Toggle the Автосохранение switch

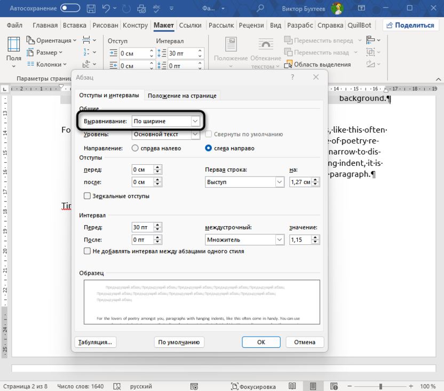pos(70,8)
